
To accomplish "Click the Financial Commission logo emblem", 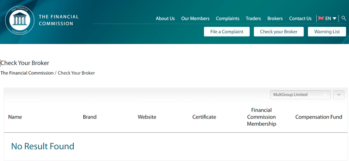I will 20,20.
